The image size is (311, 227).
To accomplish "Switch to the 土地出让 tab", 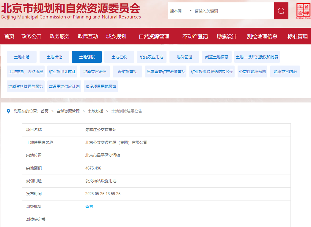I will pos(54,57).
